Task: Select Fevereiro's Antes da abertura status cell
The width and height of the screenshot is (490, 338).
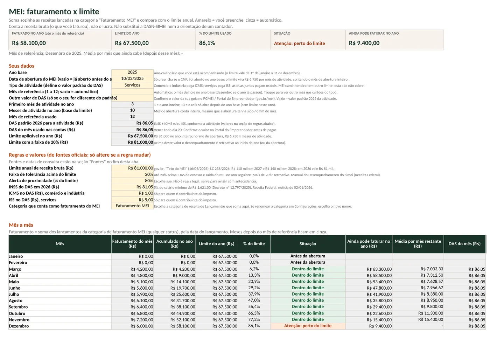Action: point(308,262)
